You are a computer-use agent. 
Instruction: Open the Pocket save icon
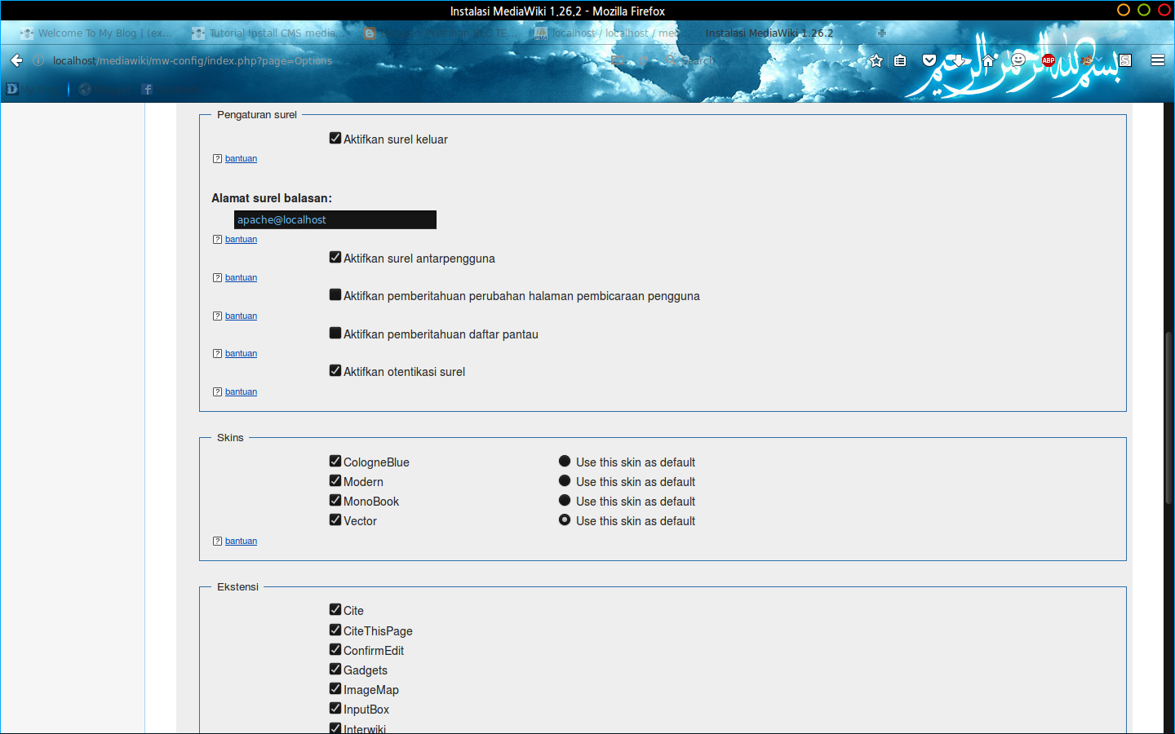tap(929, 60)
